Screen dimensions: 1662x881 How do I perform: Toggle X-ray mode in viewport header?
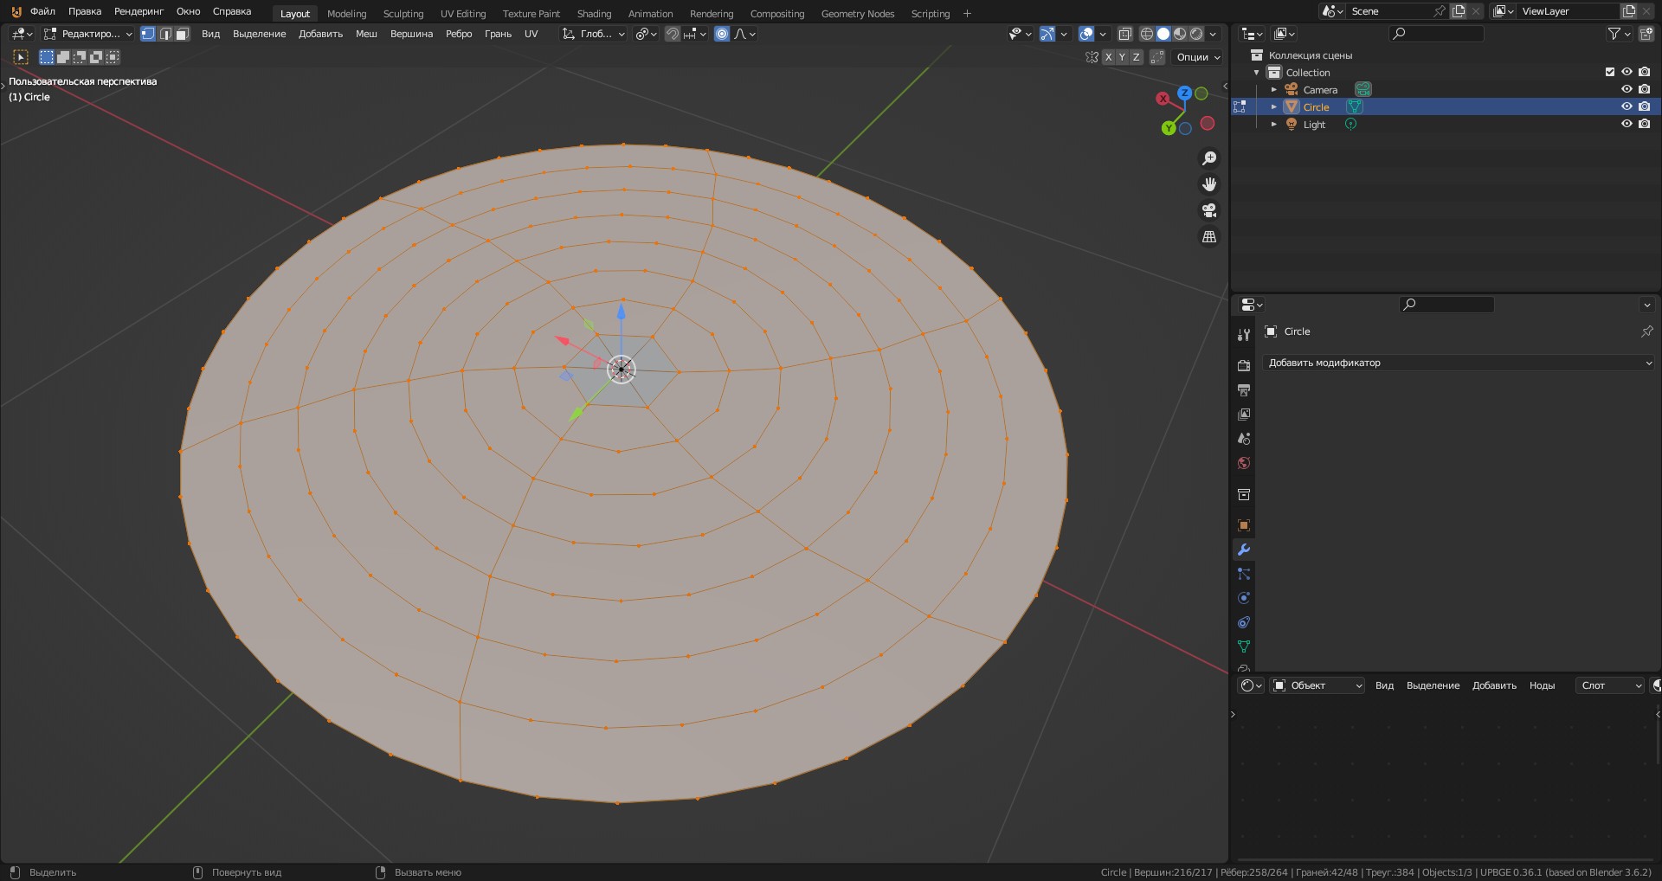[1124, 34]
